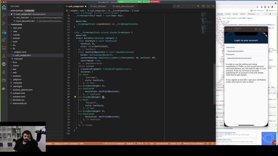This screenshot has height=156, width=278.
Task: Click the Password field in the simulator
Action: tap(246, 58)
